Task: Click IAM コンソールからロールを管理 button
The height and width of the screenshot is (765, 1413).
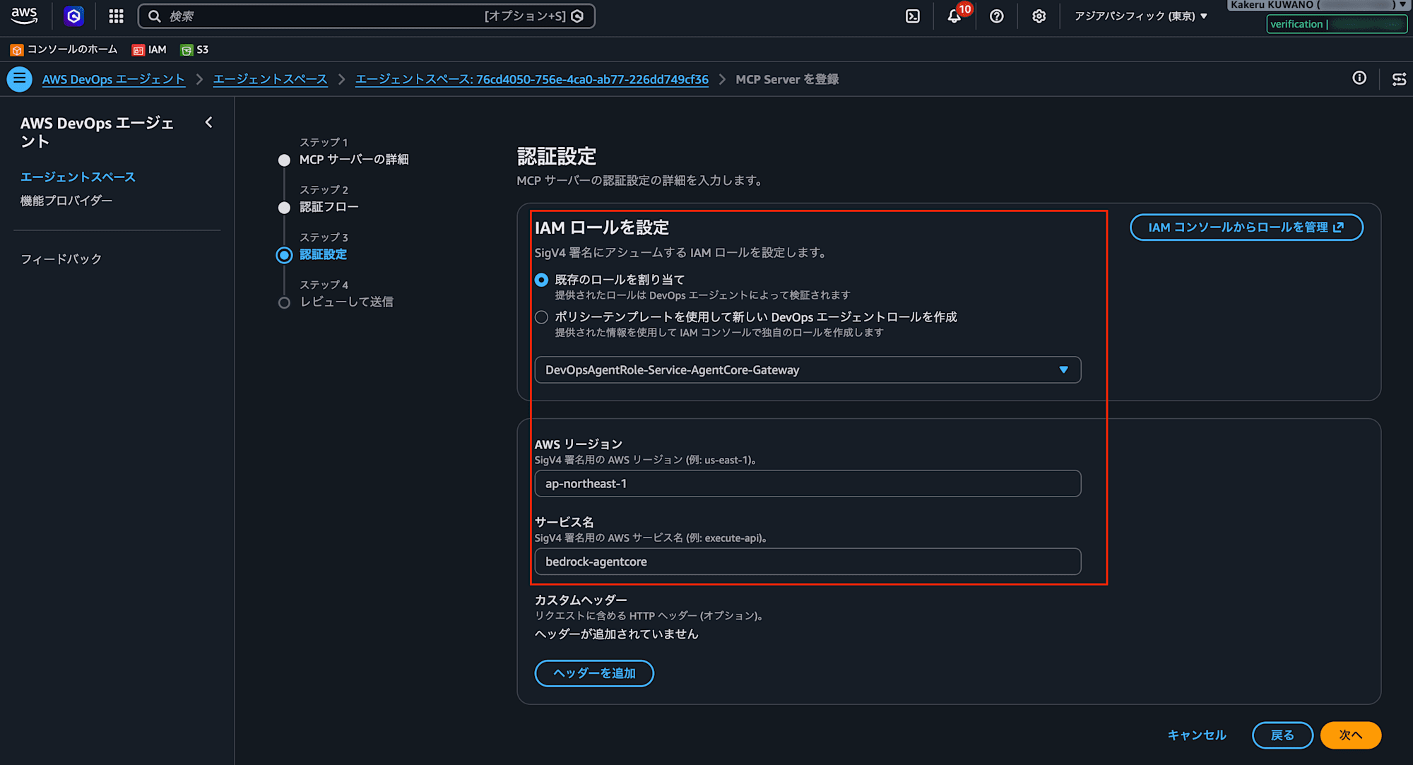Action: [x=1246, y=227]
